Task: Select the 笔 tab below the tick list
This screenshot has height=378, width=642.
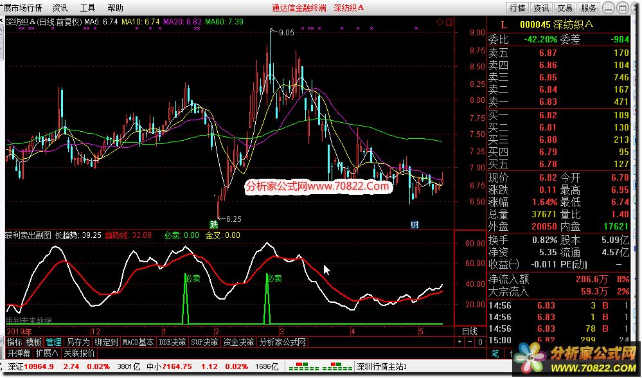Action: click(495, 353)
